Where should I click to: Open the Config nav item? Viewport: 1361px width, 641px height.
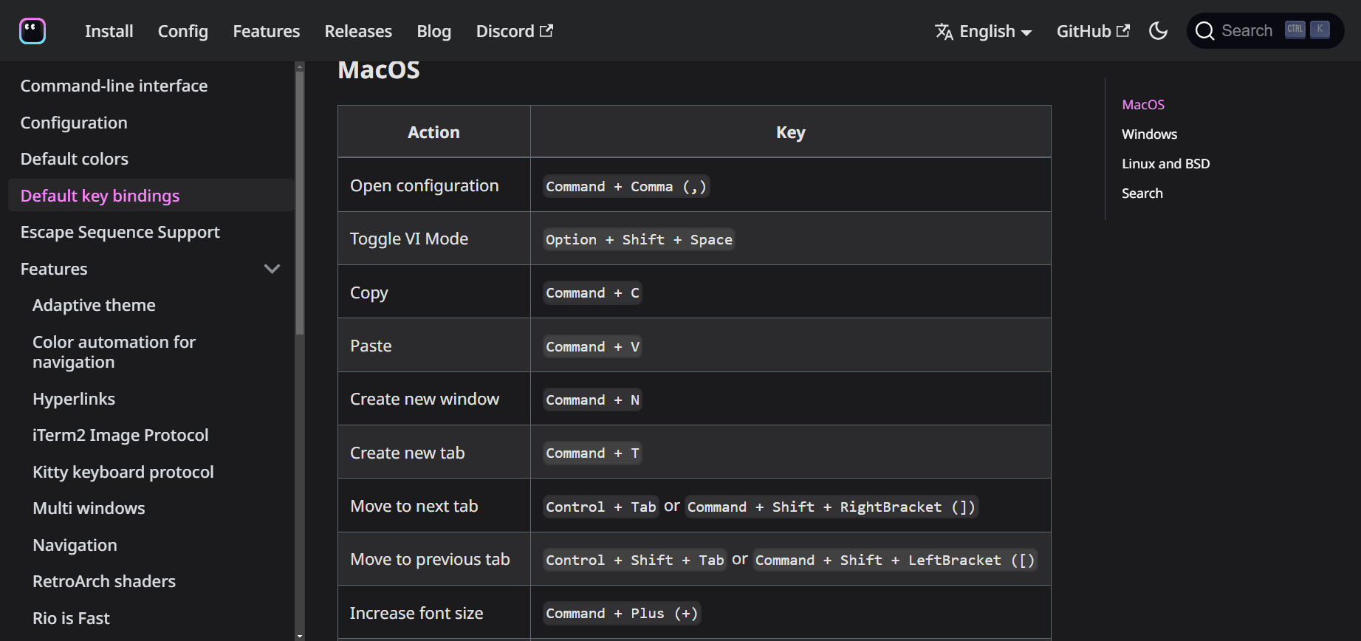183,31
